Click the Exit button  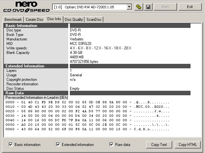click(190, 7)
